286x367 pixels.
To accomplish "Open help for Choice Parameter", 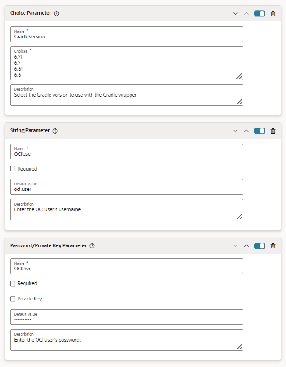I will click(x=56, y=13).
